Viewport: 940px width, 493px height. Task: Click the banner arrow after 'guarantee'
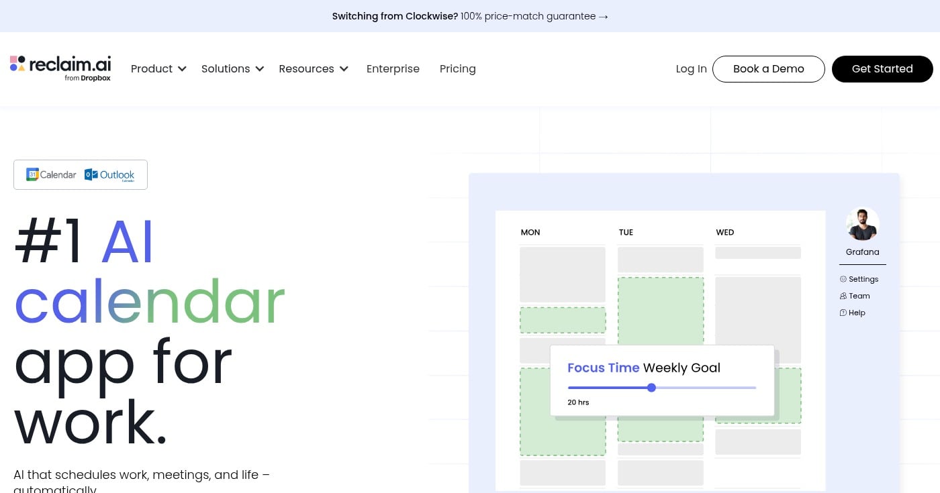click(x=603, y=16)
